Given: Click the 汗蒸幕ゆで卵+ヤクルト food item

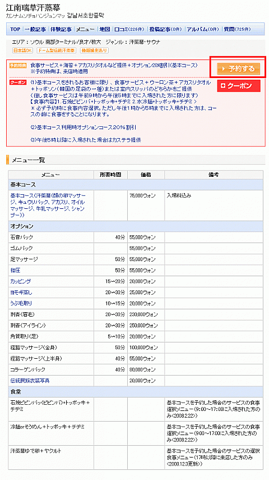Looking at the screenshot, I should pyautogui.click(x=35, y=450).
